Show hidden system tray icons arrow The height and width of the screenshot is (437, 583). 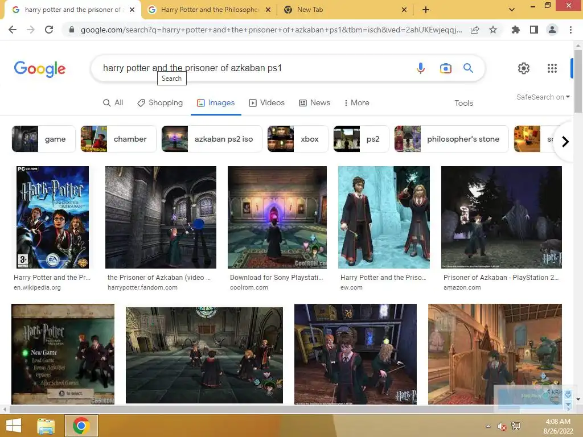488,426
